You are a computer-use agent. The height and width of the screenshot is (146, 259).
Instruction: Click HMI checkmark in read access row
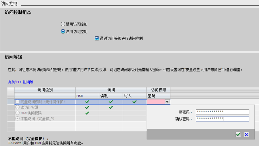point(87,107)
